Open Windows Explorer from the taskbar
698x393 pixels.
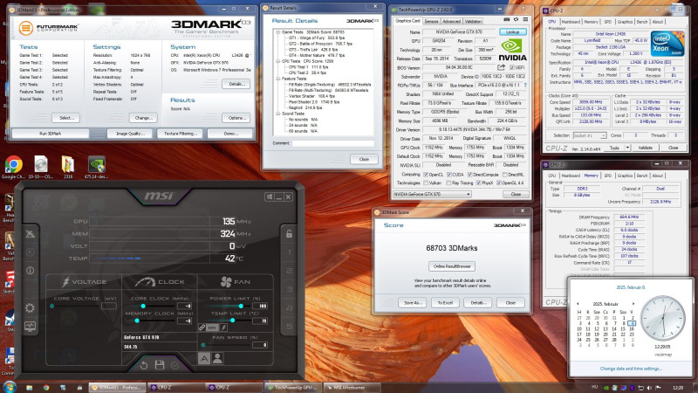pos(29,388)
